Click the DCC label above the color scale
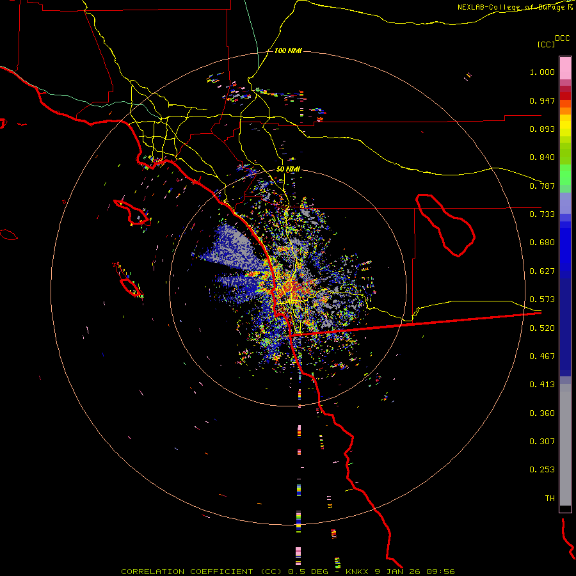The width and height of the screenshot is (576, 576). coord(562,38)
